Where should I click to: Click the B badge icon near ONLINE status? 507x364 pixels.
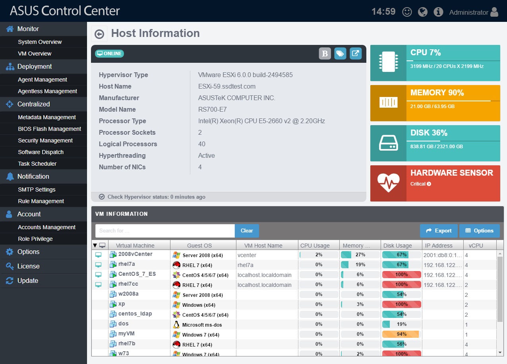[x=325, y=53]
